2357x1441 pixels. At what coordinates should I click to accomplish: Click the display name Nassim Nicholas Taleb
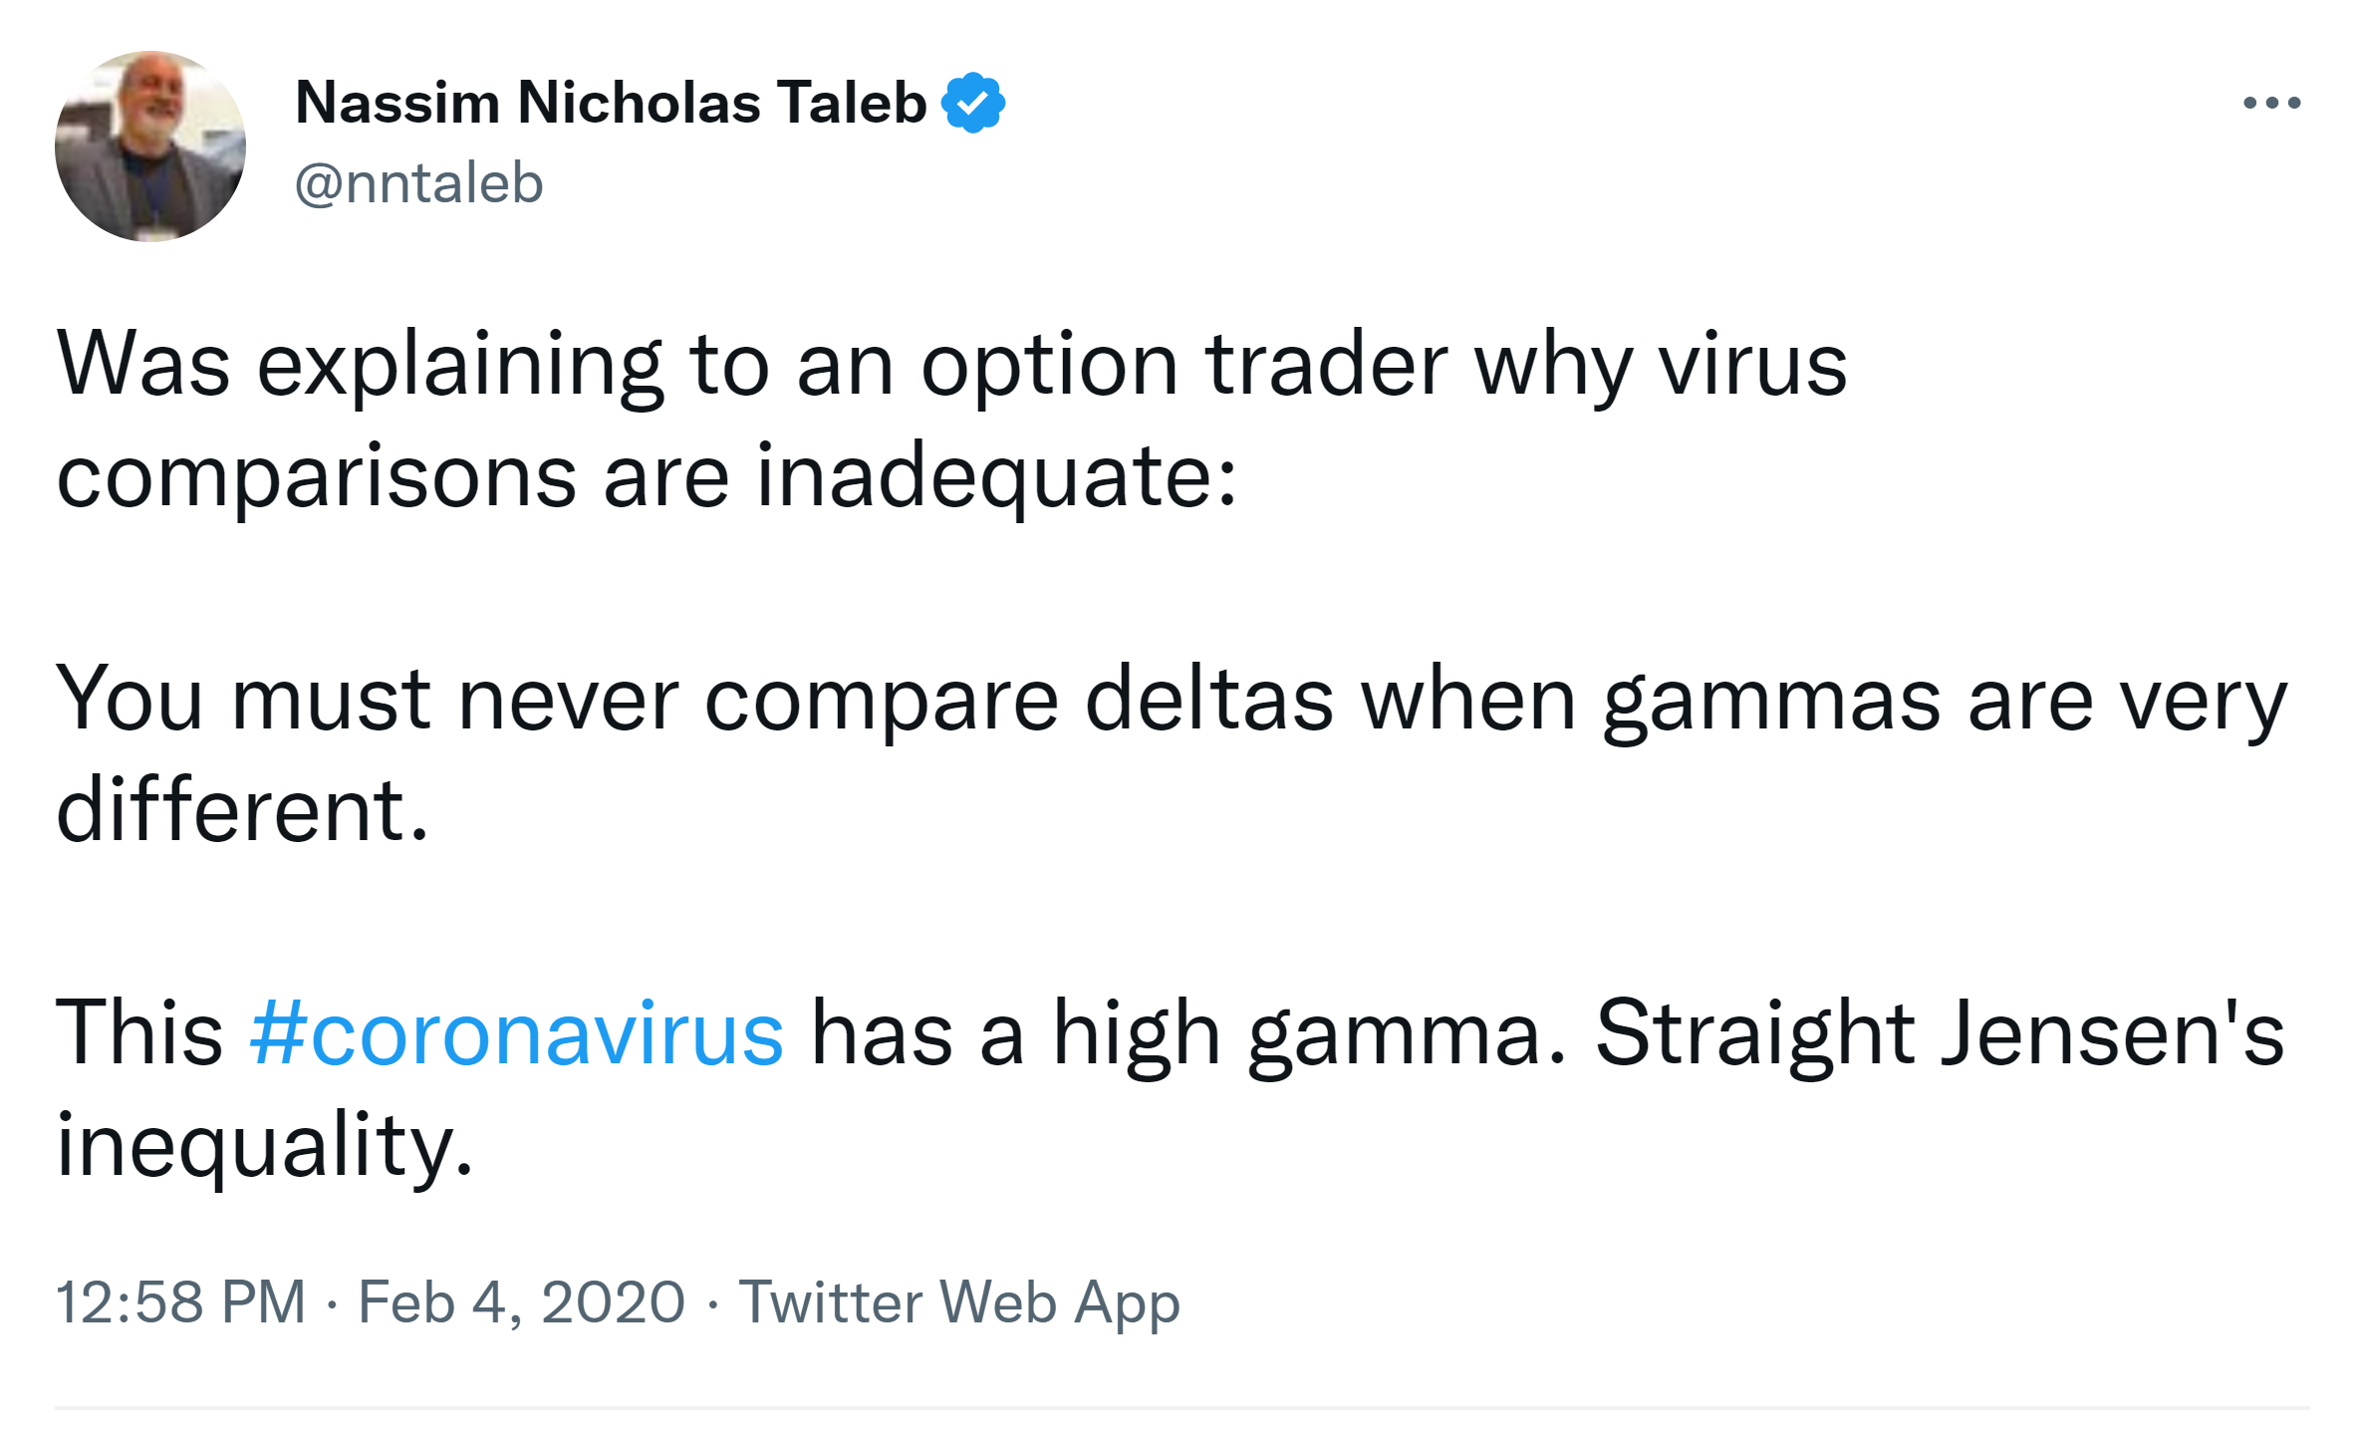pyautogui.click(x=611, y=103)
